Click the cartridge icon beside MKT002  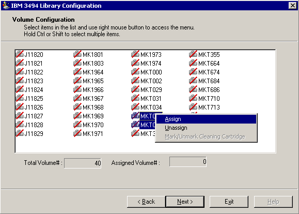(x=135, y=81)
